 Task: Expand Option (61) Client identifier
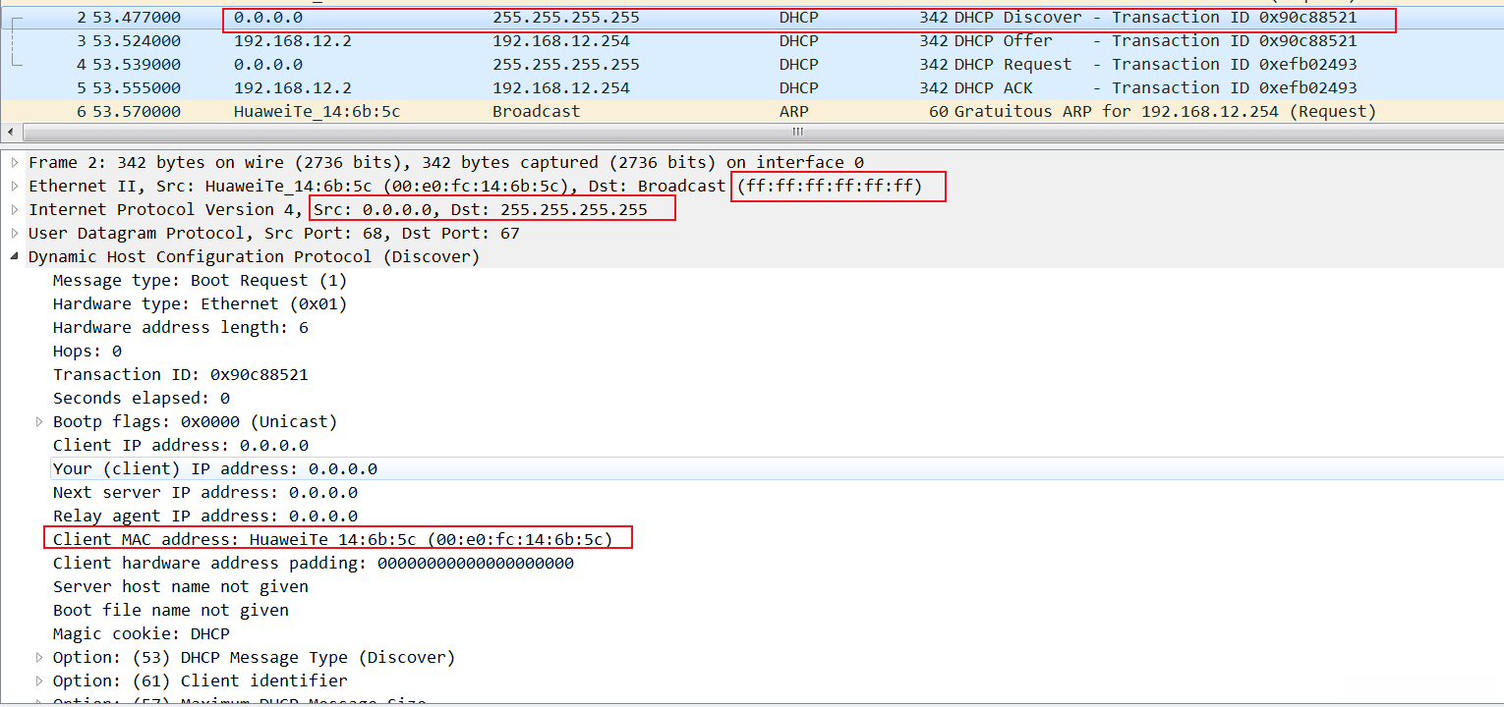point(39,680)
